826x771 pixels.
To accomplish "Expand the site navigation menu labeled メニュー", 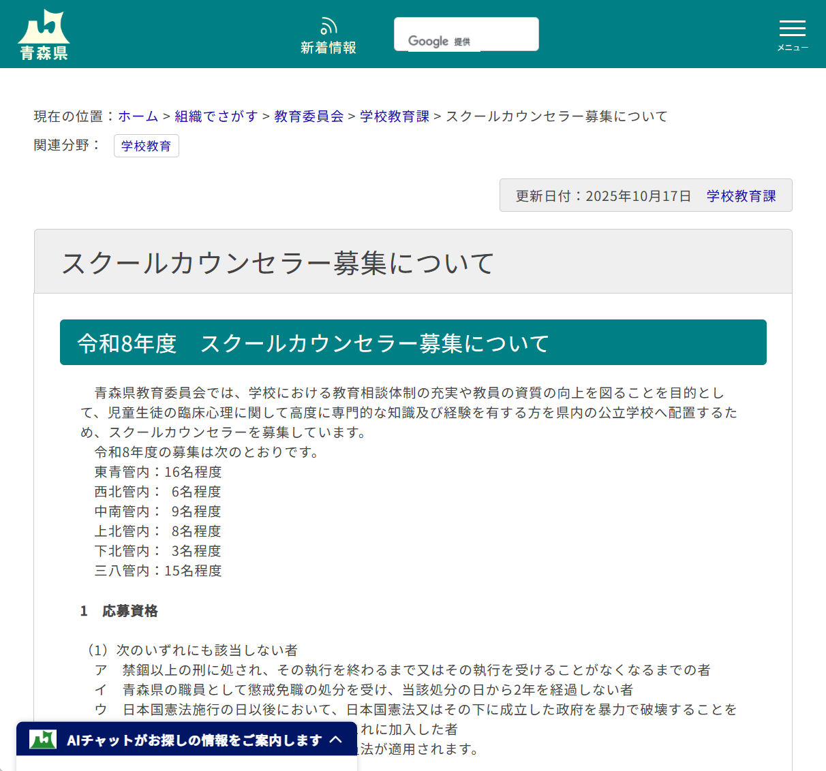I will point(792,34).
